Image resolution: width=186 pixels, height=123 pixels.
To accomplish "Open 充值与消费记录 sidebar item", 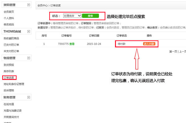I will coord(13,111).
